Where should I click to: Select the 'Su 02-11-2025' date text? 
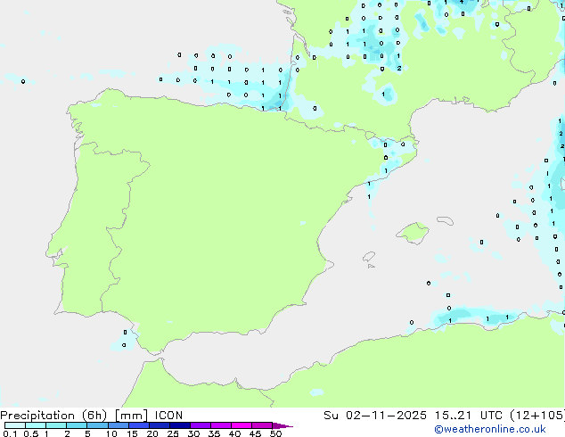(375, 416)
